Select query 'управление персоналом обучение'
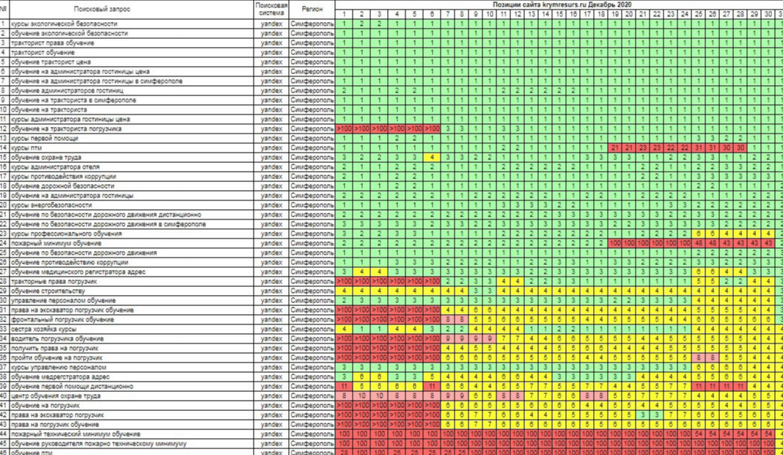This screenshot has height=455, width=783. click(x=63, y=300)
